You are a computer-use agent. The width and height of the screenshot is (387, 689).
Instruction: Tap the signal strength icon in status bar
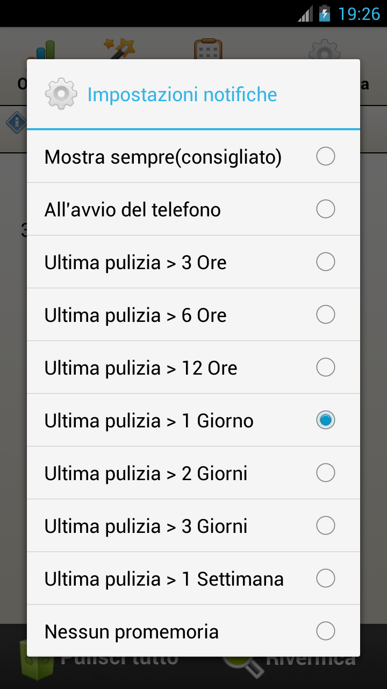(x=305, y=14)
